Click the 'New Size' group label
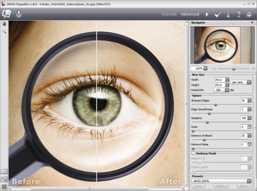Screen dimensions: 257x191 (198, 74)
